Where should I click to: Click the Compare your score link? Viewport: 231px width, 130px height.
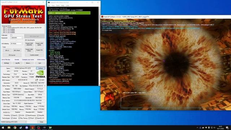(28, 60)
